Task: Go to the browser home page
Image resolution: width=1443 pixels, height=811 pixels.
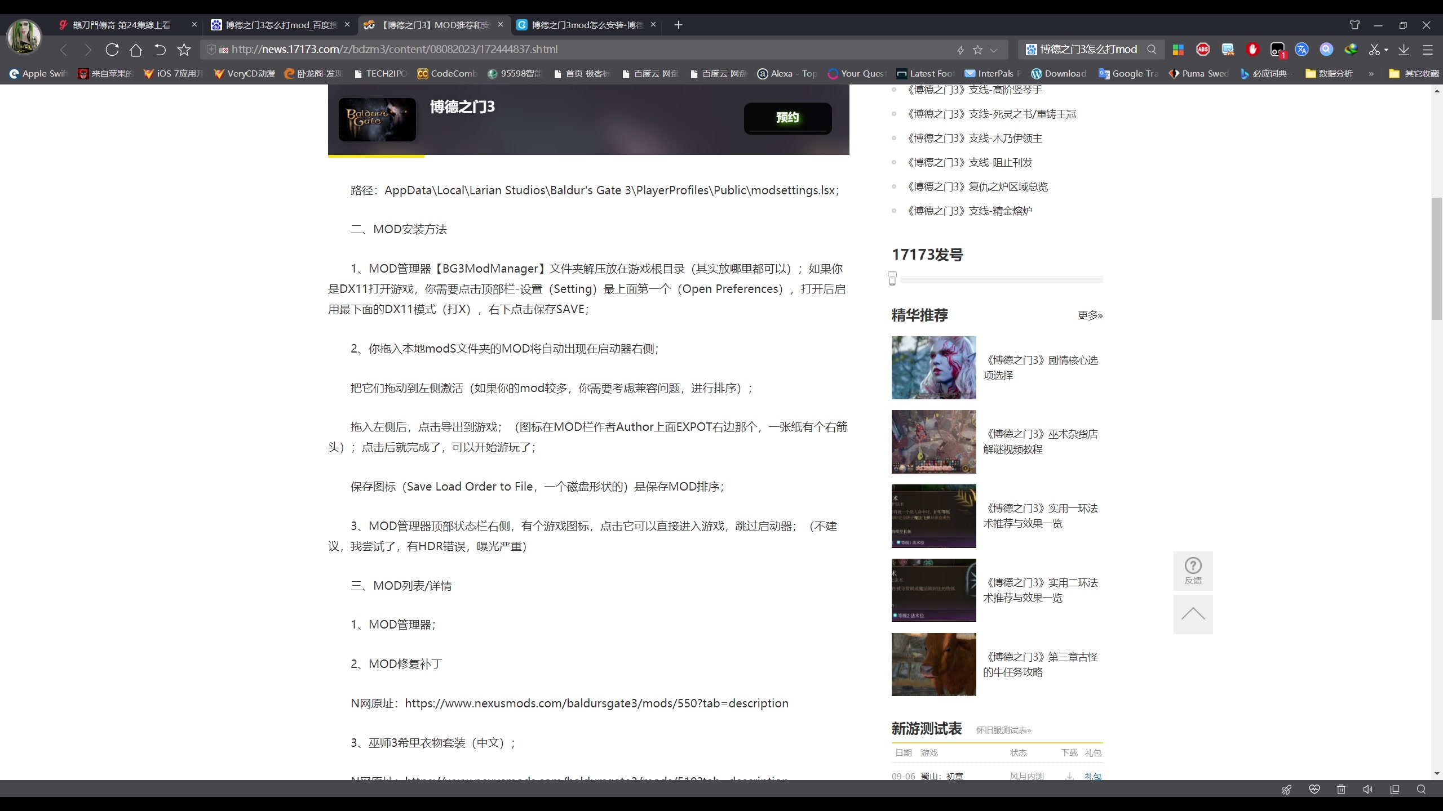Action: [x=136, y=50]
